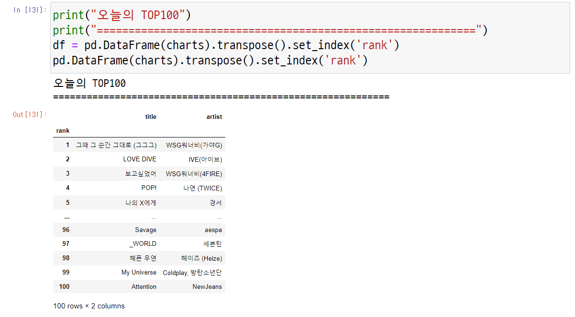Image resolution: width=575 pixels, height=317 pixels.
Task: Select artist cell Coldplay, 방탄소년단
Action: tap(192, 273)
